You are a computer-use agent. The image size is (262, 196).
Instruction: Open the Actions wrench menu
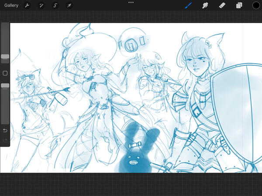tap(27, 6)
